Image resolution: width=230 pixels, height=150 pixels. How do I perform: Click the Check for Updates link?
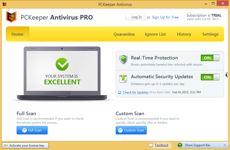click(135, 92)
